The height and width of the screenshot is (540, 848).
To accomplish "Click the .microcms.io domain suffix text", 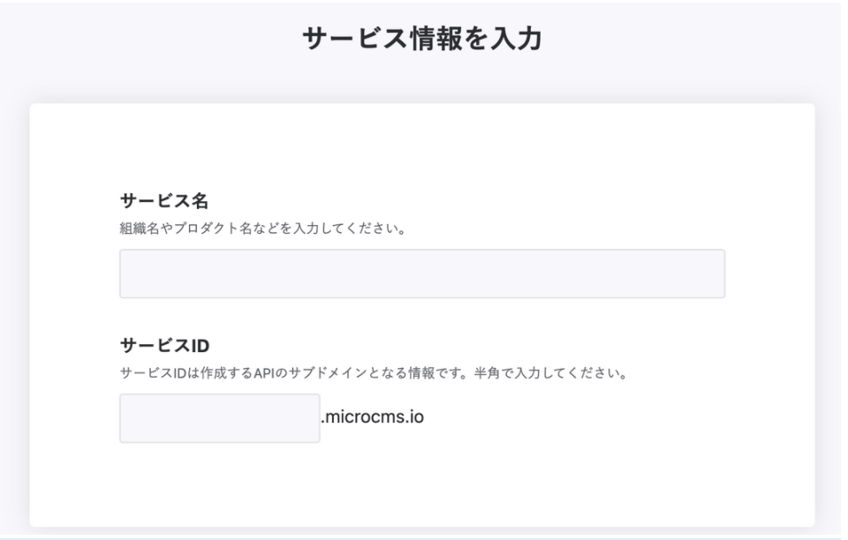I will 374,416.
